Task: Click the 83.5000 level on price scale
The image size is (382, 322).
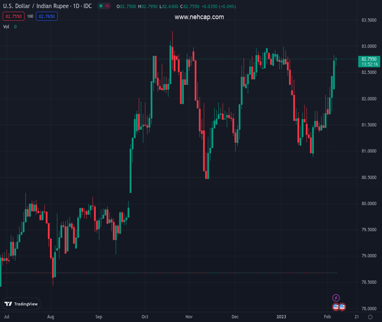Action: coord(369,20)
